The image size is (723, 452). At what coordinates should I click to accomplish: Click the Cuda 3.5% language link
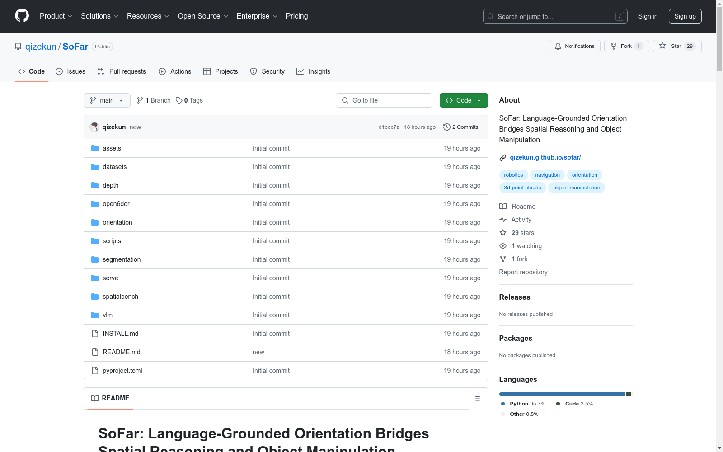coord(575,404)
